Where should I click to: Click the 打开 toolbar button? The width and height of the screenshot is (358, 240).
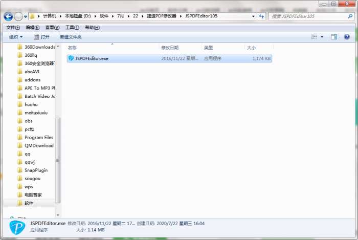pyautogui.click(x=41, y=37)
